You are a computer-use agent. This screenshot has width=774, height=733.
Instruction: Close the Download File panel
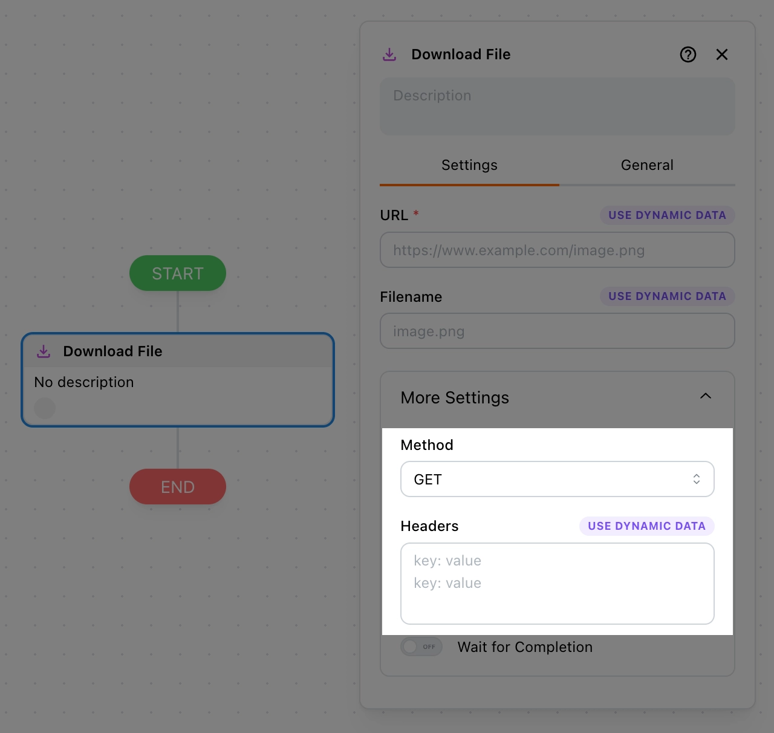pyautogui.click(x=722, y=54)
